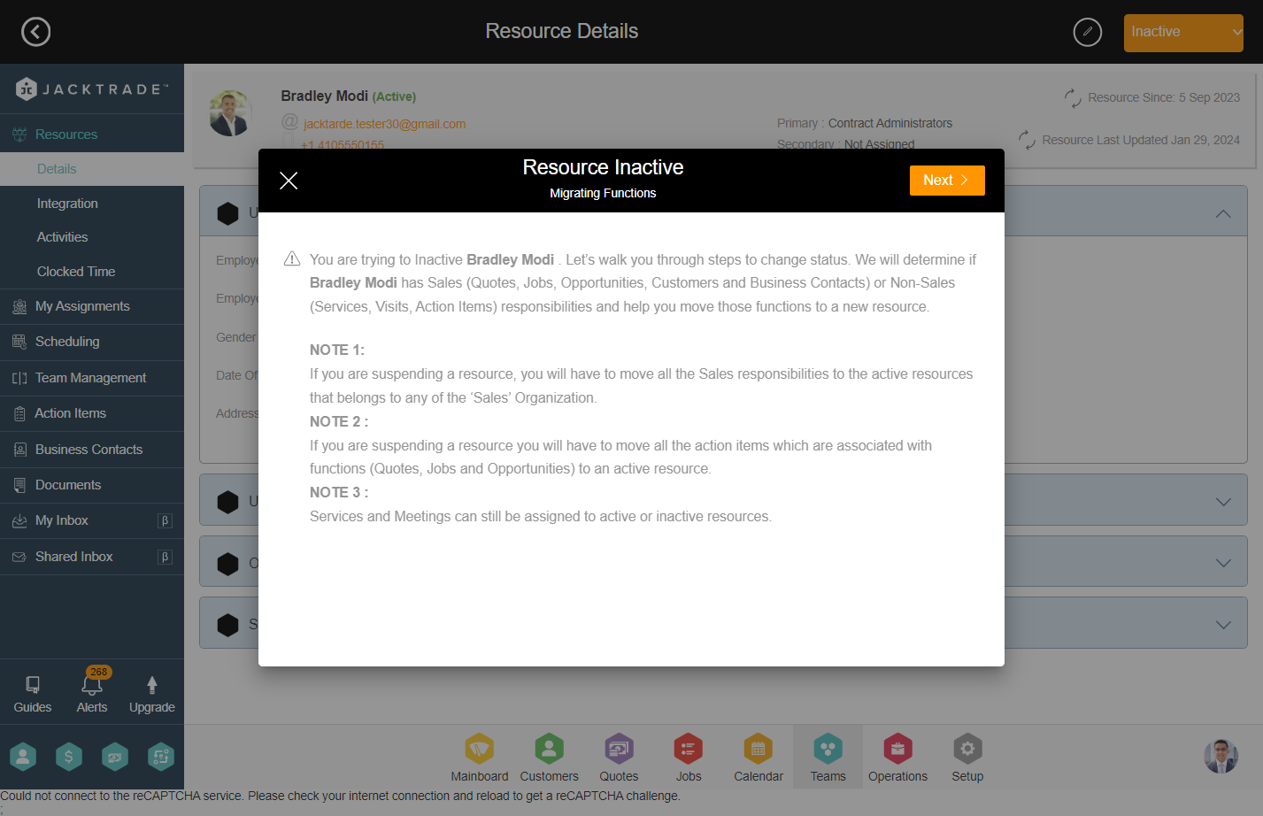The image size is (1263, 816).
Task: Open Mainboard from the bottom nav
Action: coord(480,758)
